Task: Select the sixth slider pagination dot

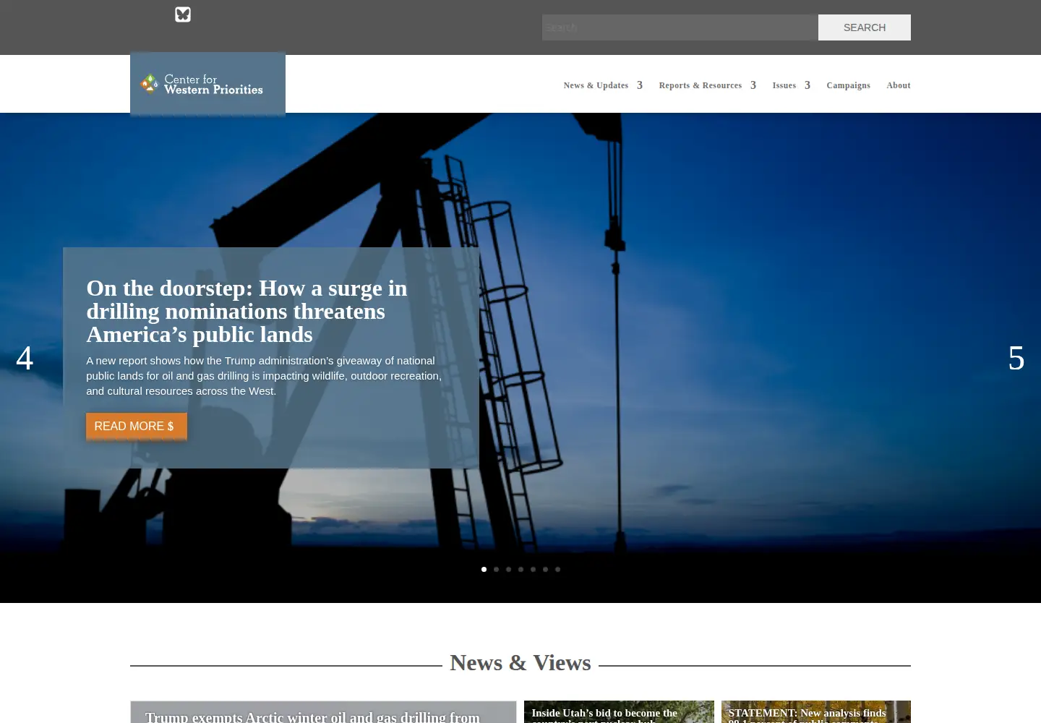Action: point(545,569)
